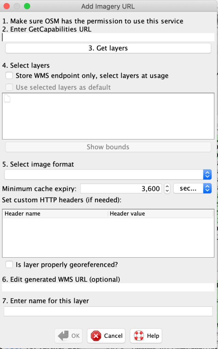Click the grey OK arrow icon
This screenshot has width=218, height=349.
click(x=63, y=336)
